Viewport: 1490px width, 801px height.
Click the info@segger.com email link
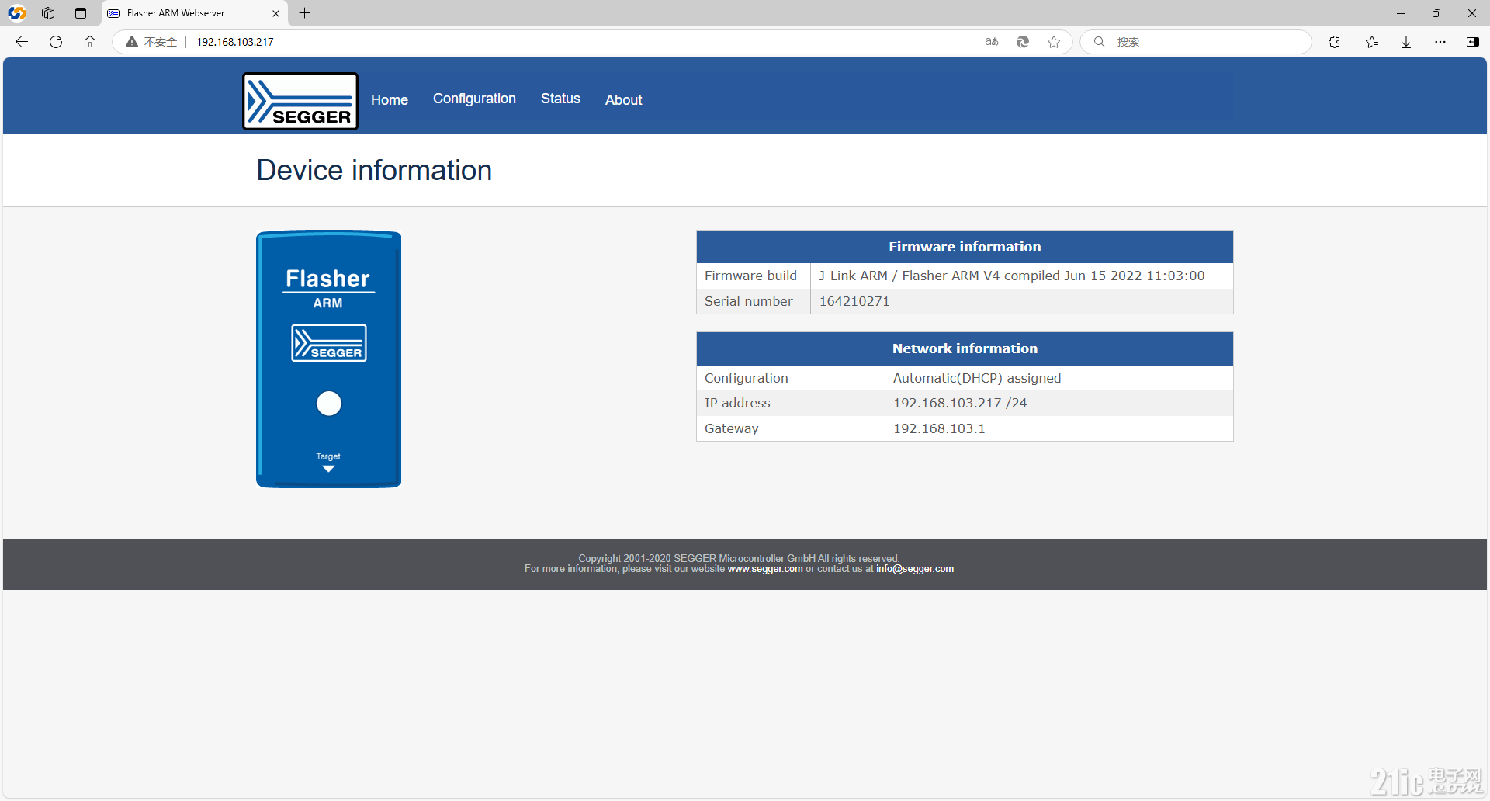(x=915, y=569)
